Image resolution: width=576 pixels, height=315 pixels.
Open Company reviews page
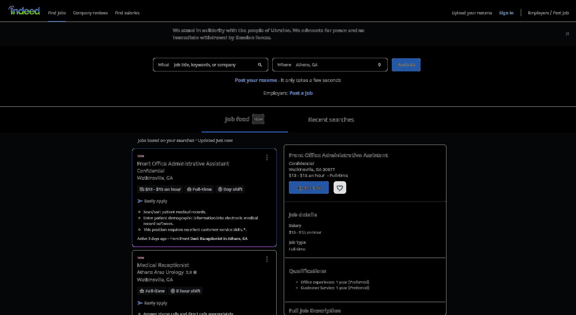(90, 13)
